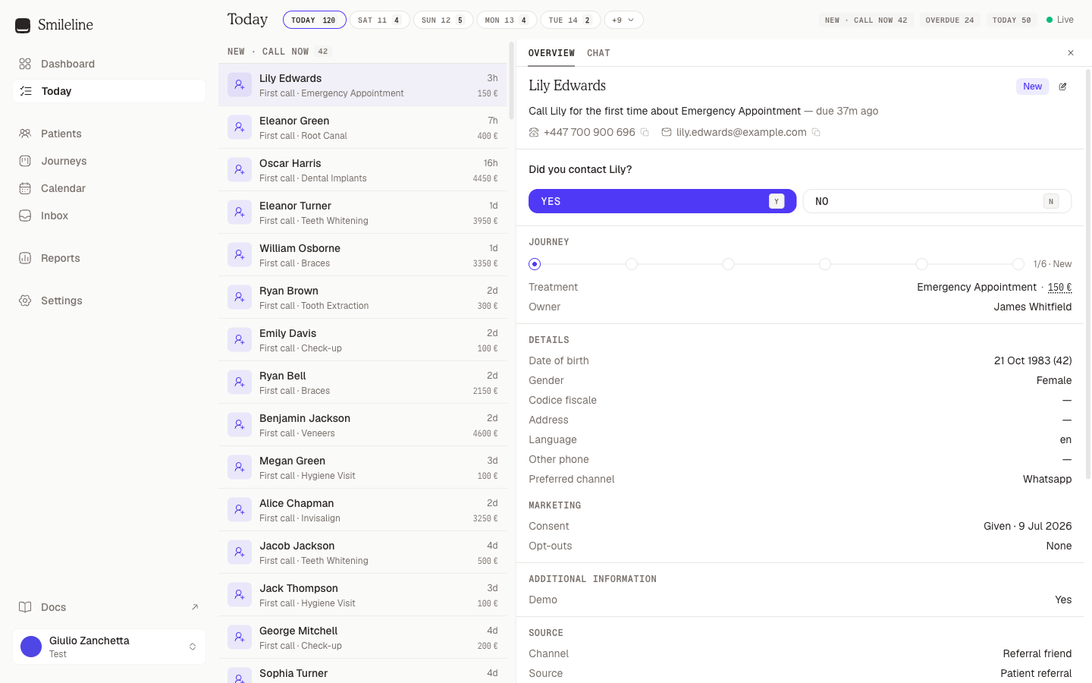Copy Lily's phone number with copy icon
The image size is (1092, 683).
(x=645, y=132)
